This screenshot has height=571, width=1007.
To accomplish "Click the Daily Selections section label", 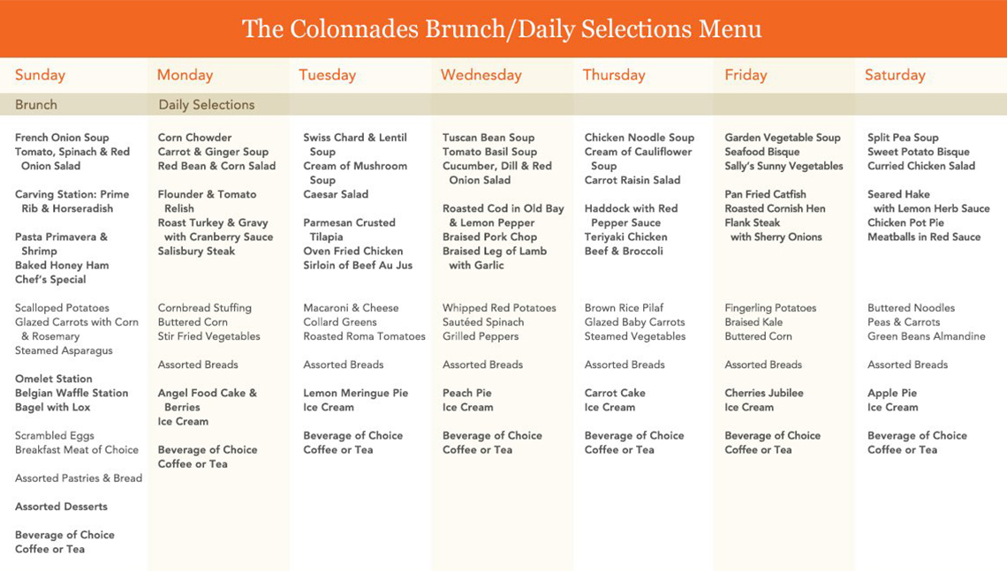I will coord(207,104).
